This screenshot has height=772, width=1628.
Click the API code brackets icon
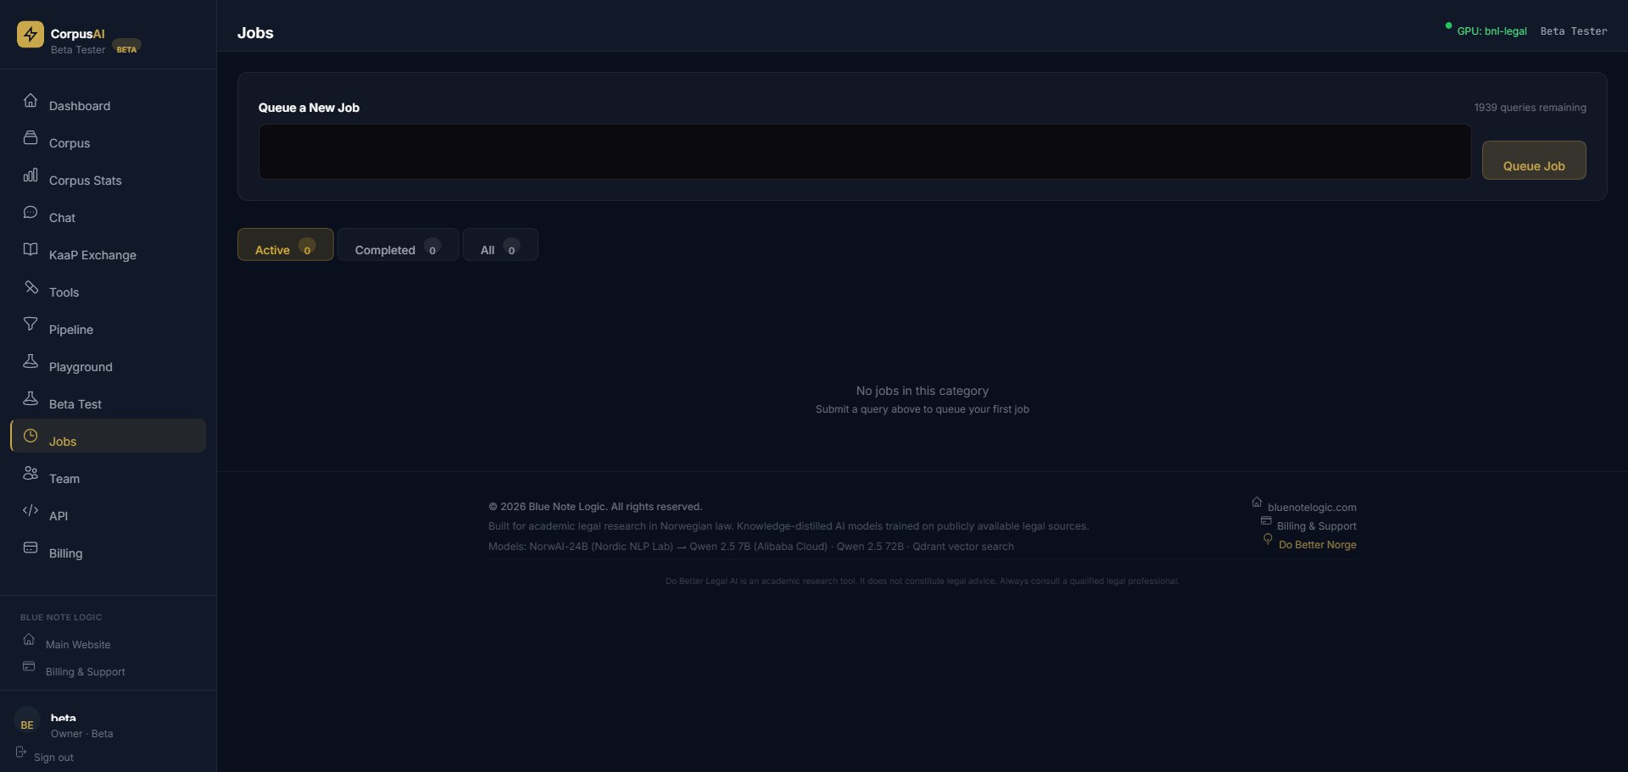click(x=31, y=511)
